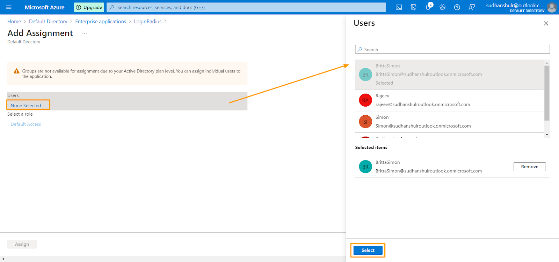Click the Upgrade button
Viewport: 559px width, 262px height.
click(89, 7)
